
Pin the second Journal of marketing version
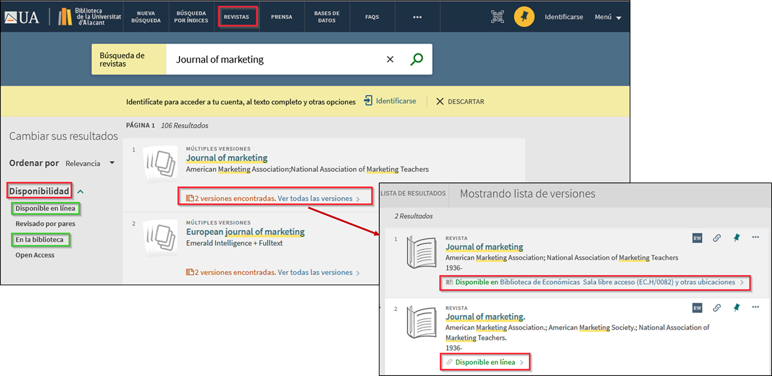click(736, 308)
